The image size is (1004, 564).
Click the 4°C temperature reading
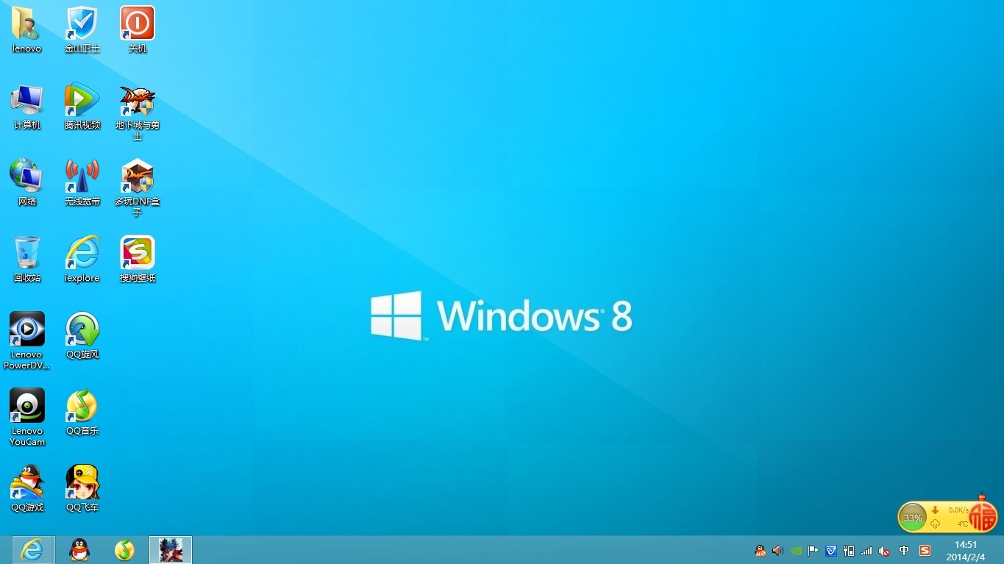coord(962,524)
